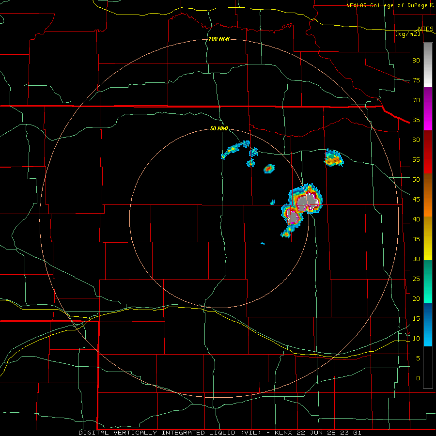
Task: Click the 80 value on the VIL scale
Action: 416,61
